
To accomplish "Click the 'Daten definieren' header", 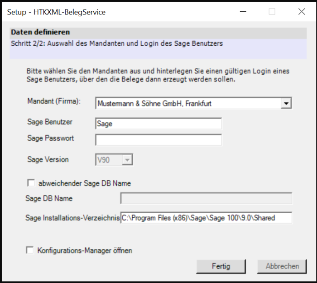I will [x=40, y=33].
